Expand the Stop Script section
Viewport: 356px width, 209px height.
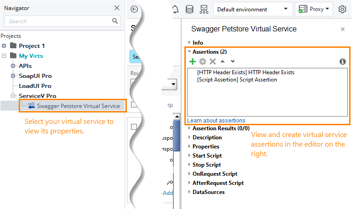click(189, 164)
